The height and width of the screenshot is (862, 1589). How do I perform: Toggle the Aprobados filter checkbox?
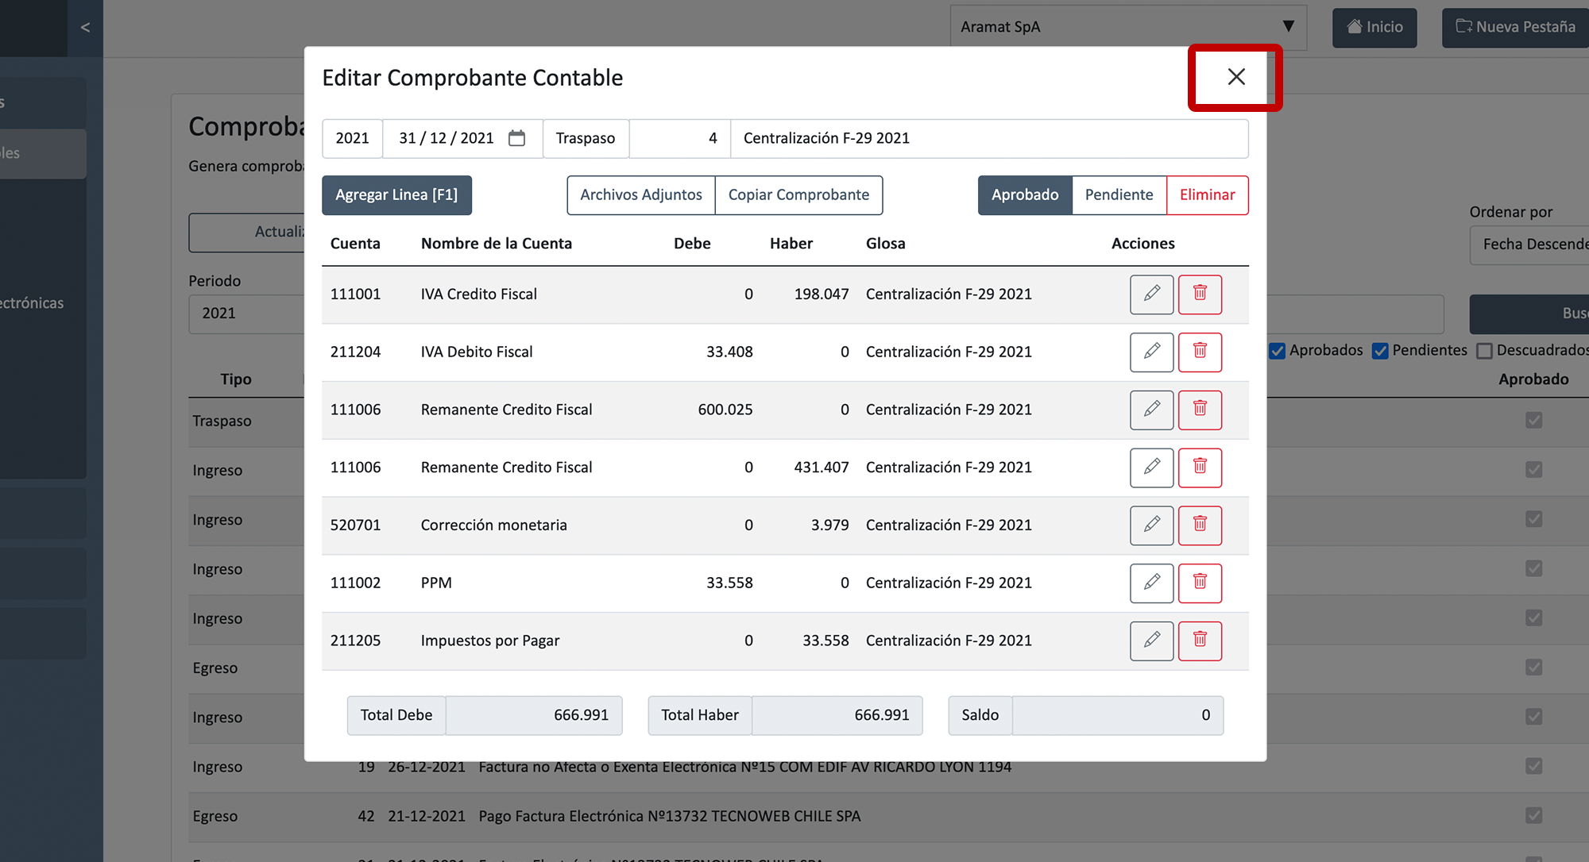click(1278, 351)
